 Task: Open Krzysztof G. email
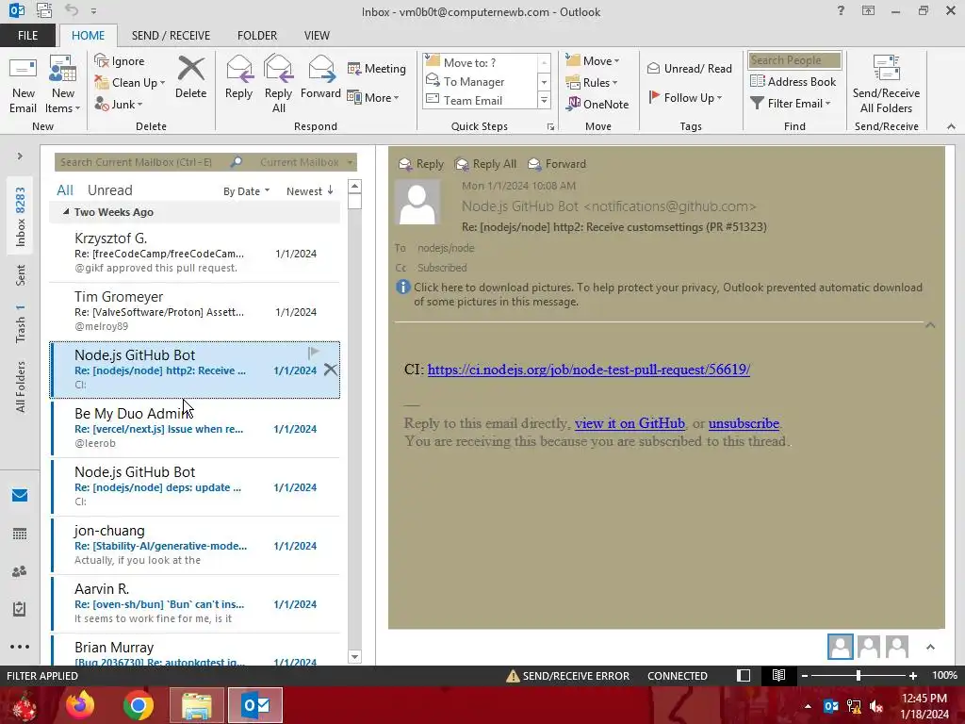[194, 253]
